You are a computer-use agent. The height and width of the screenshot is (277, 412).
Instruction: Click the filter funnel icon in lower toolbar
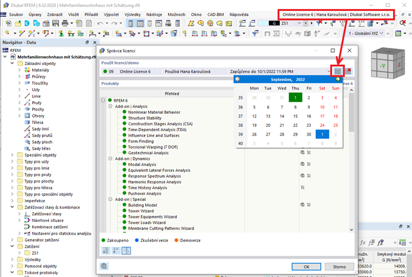click(x=255, y=34)
